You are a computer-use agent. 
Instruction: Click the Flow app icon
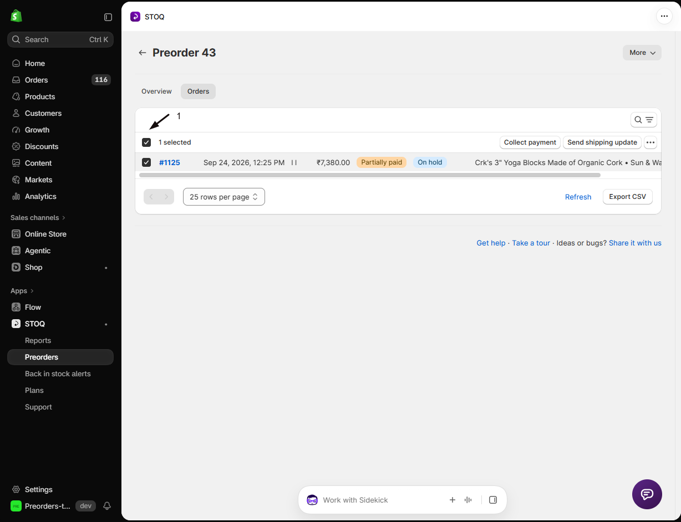pyautogui.click(x=16, y=307)
